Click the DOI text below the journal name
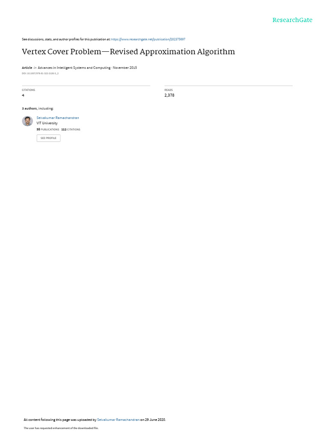This screenshot has height=438, width=329. [x=40, y=74]
